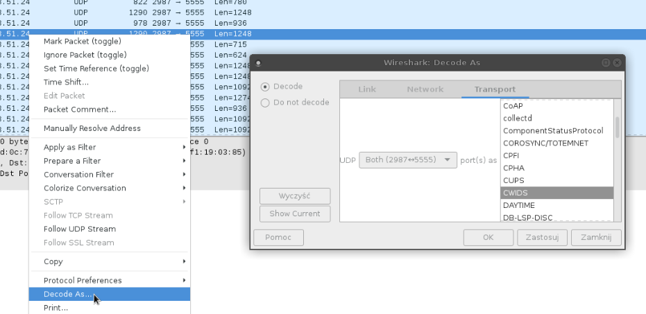646x314 pixels.
Task: Switch to the Network tab
Action: pyautogui.click(x=425, y=89)
